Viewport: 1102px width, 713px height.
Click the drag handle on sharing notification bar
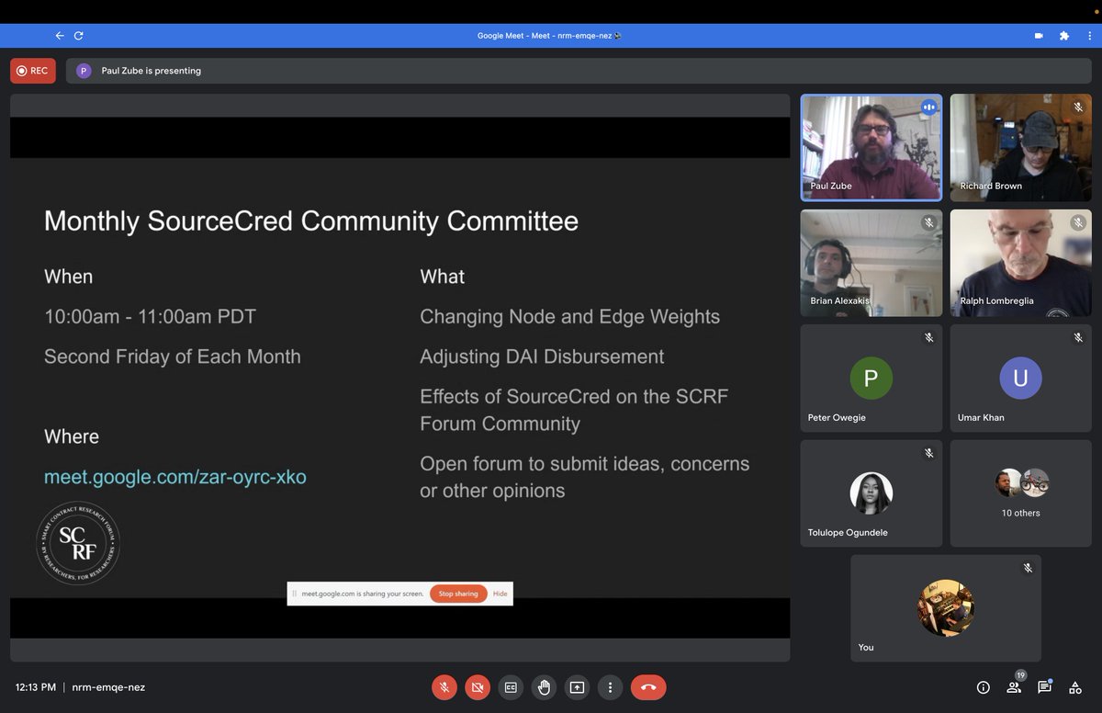tap(295, 594)
